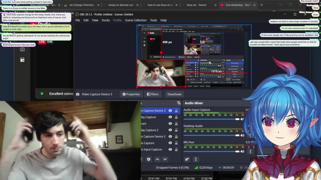Pop out the Sources dock icon
The width and height of the screenshot is (321, 180).
point(179,103)
